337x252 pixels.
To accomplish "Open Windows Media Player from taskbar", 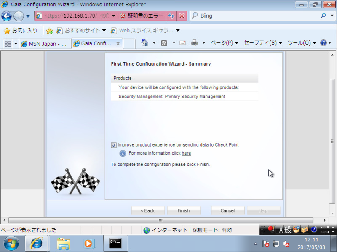I will click(x=89, y=244).
